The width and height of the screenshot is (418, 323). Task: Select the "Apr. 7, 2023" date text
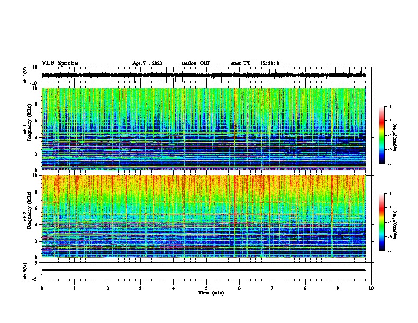coord(147,63)
